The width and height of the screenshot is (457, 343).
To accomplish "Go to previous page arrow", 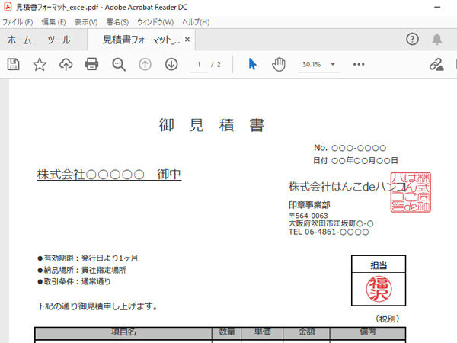I will (x=145, y=65).
